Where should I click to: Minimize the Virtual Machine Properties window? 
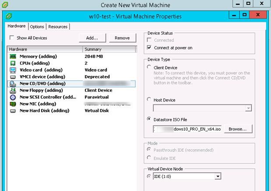tap(234, 15)
